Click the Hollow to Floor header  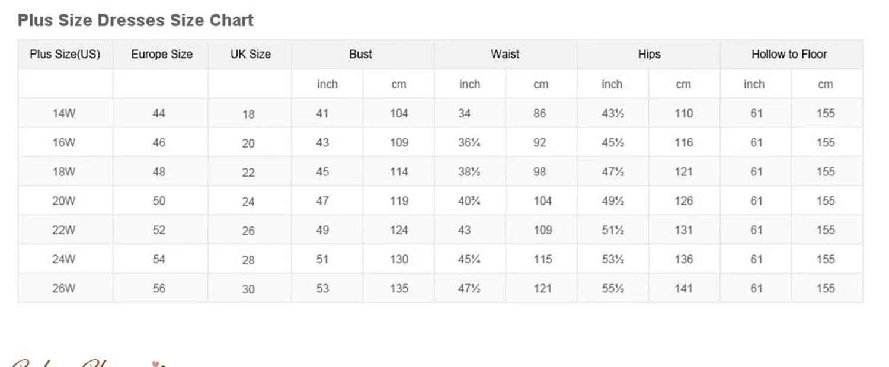(x=789, y=55)
